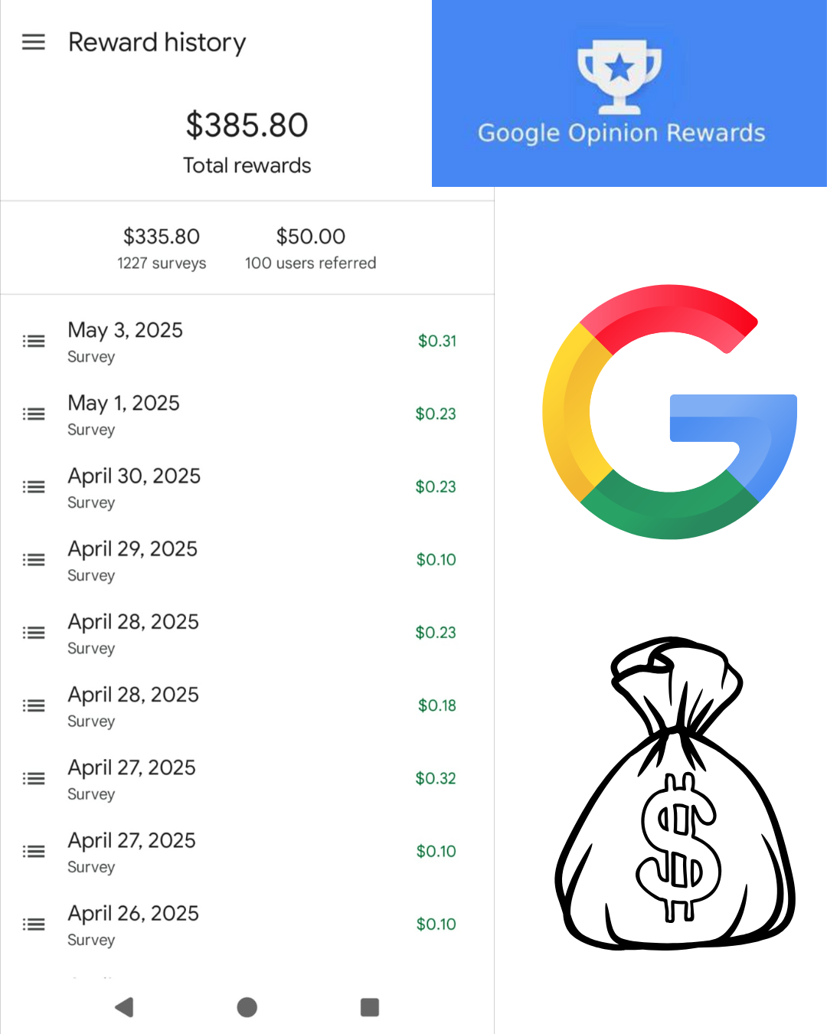Click the Reward history title

[x=157, y=42]
